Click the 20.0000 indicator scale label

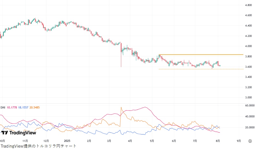coord(250,127)
